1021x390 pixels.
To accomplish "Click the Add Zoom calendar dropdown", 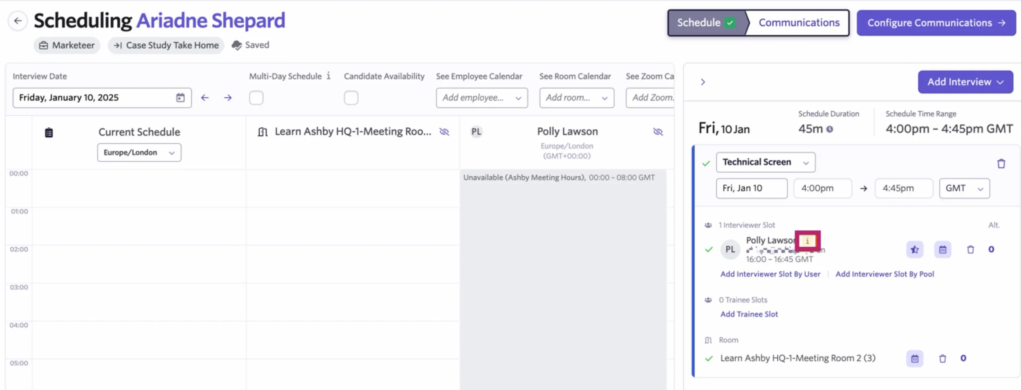I will click(x=650, y=97).
